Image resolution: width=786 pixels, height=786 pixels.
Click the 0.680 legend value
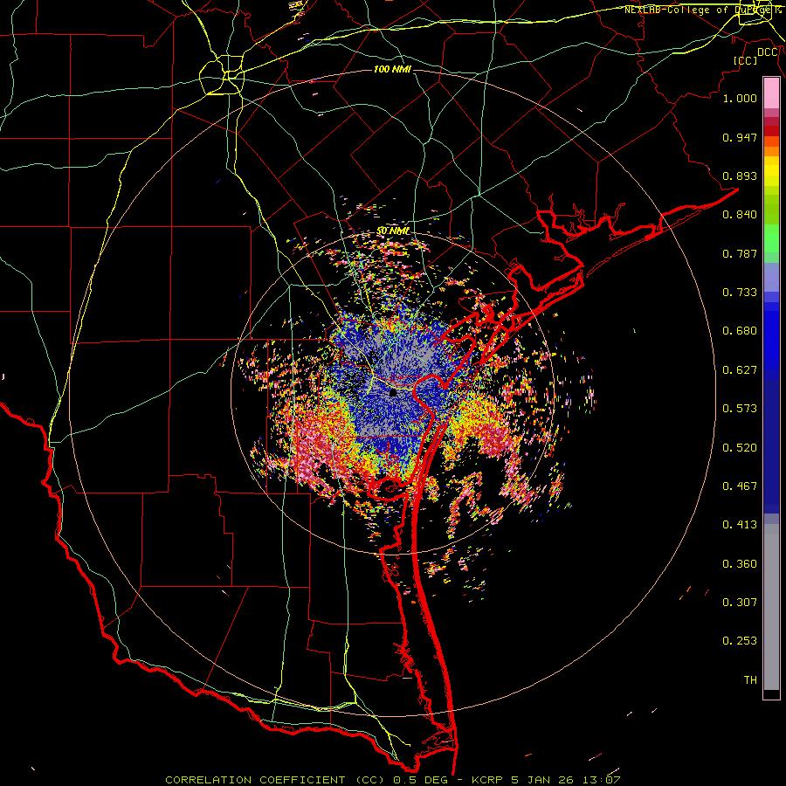pos(740,331)
